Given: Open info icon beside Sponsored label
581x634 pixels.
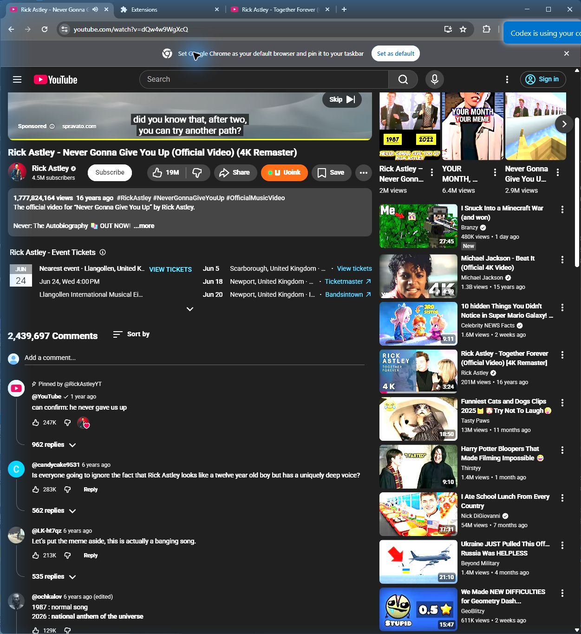Looking at the screenshot, I should [52, 126].
